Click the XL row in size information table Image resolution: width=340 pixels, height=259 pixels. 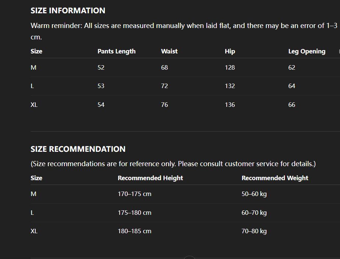34,105
